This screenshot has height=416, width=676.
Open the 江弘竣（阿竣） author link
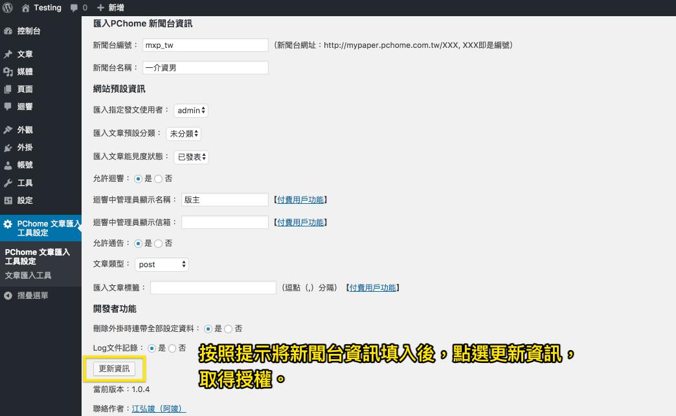point(159,409)
